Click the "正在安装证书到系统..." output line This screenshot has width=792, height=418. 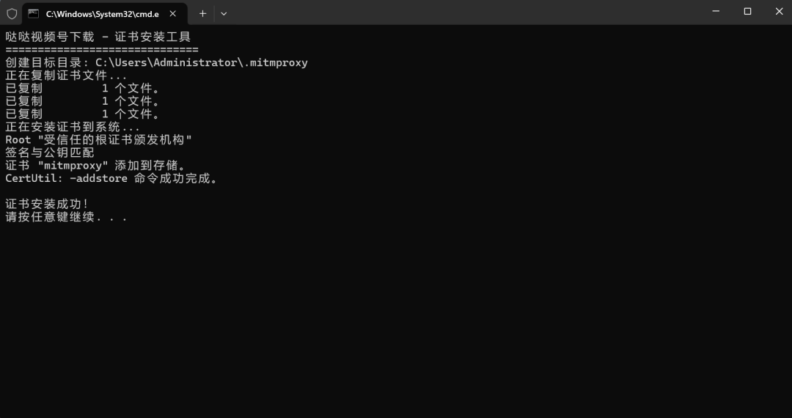point(72,127)
